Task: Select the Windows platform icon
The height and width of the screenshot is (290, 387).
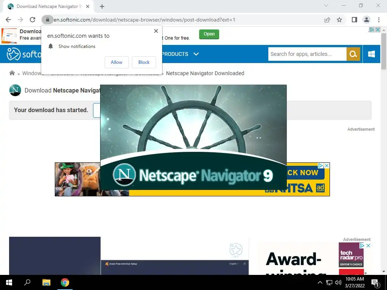Action: [x=372, y=54]
